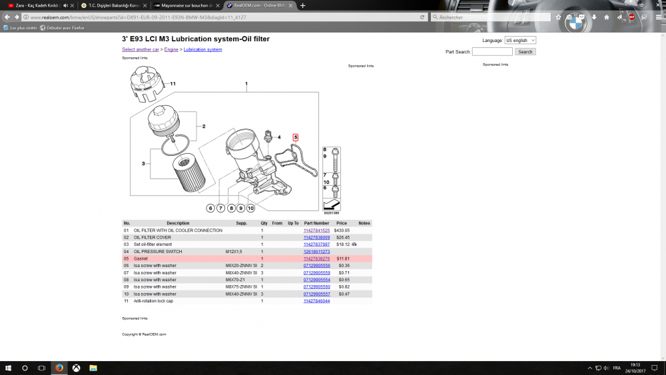Viewport: 666px width, 375px height.
Task: Go back with the browser back arrow
Action: [7, 17]
